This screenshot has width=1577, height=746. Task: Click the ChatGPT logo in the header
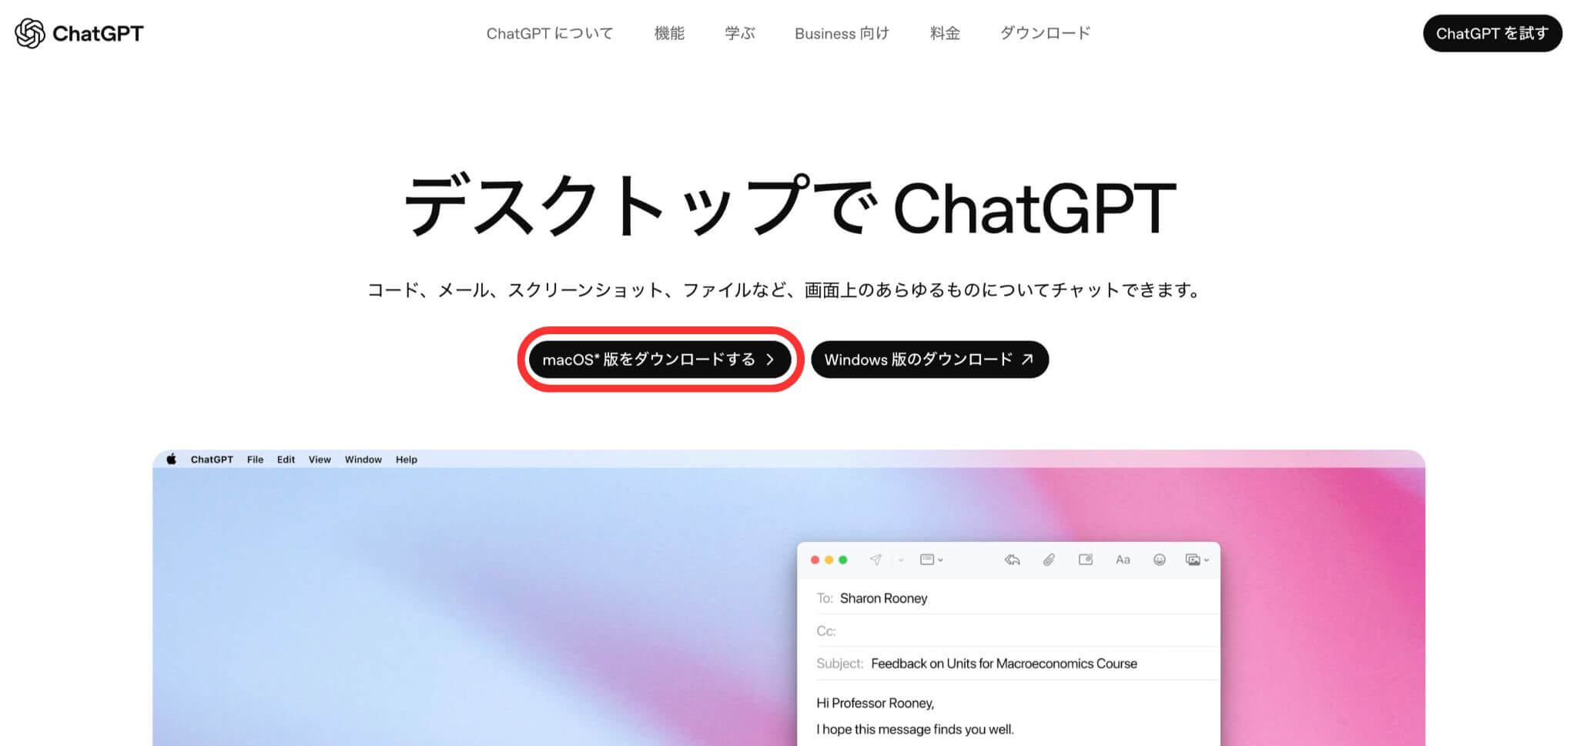coord(79,33)
